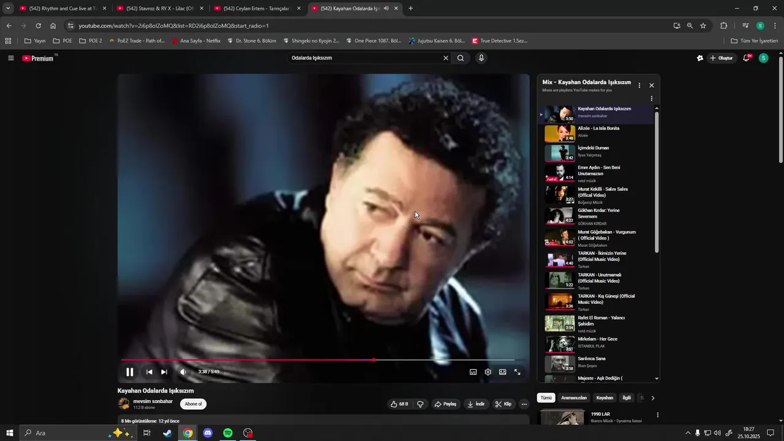This screenshot has width=784, height=441.
Task: Switch to theater mode view
Action: click(x=503, y=372)
